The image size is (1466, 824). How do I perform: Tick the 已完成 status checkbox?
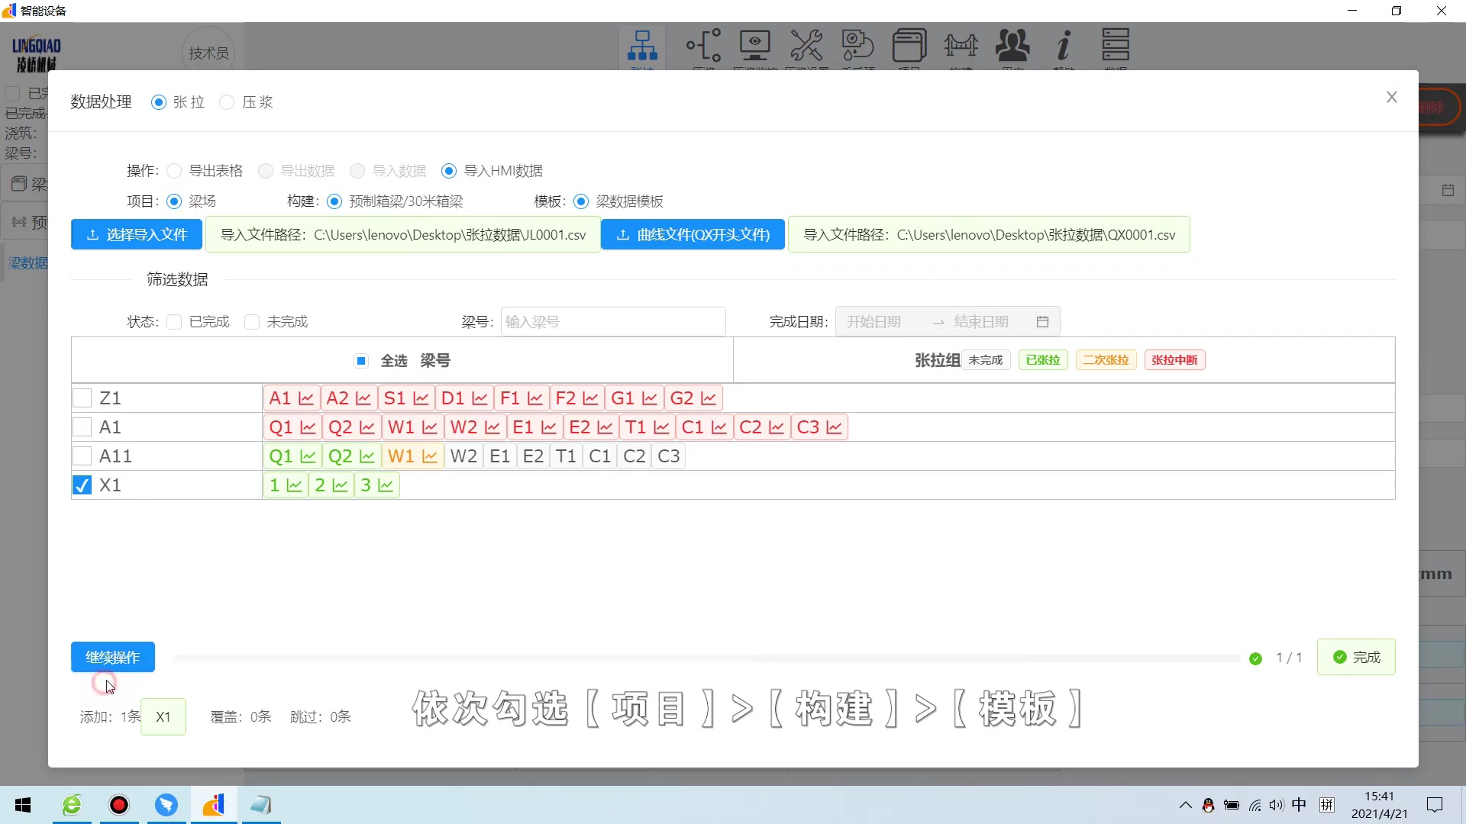tap(174, 322)
